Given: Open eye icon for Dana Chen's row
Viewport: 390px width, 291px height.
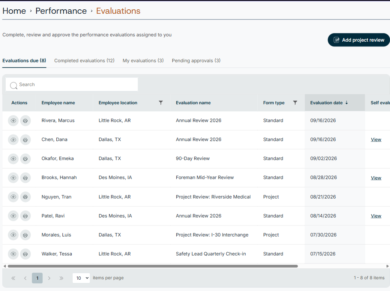Looking at the screenshot, I should (13, 140).
